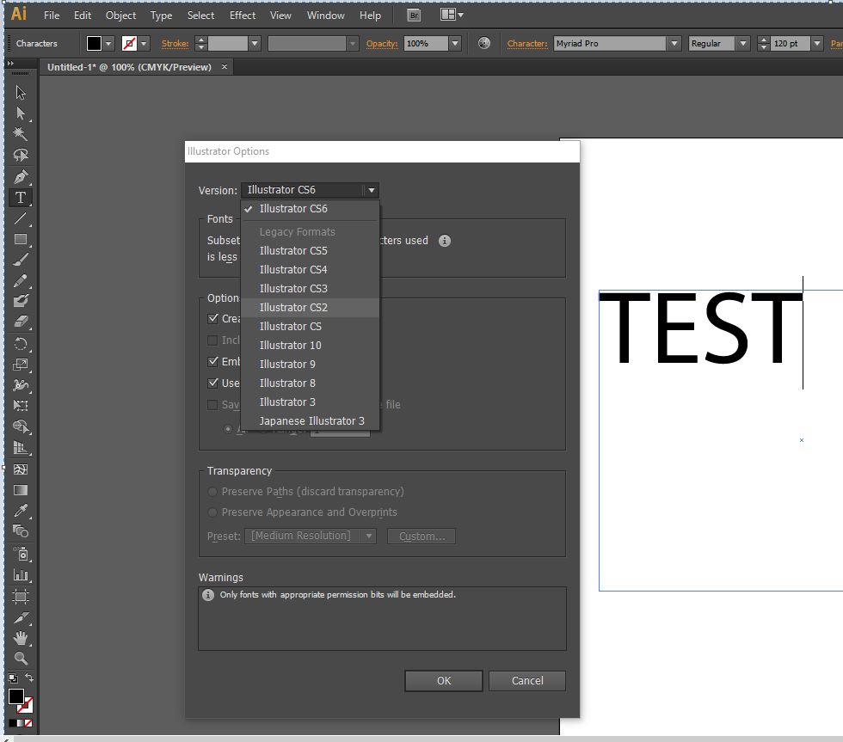Click the black fill swatch in control bar
This screenshot has width=843, height=742.
point(94,44)
